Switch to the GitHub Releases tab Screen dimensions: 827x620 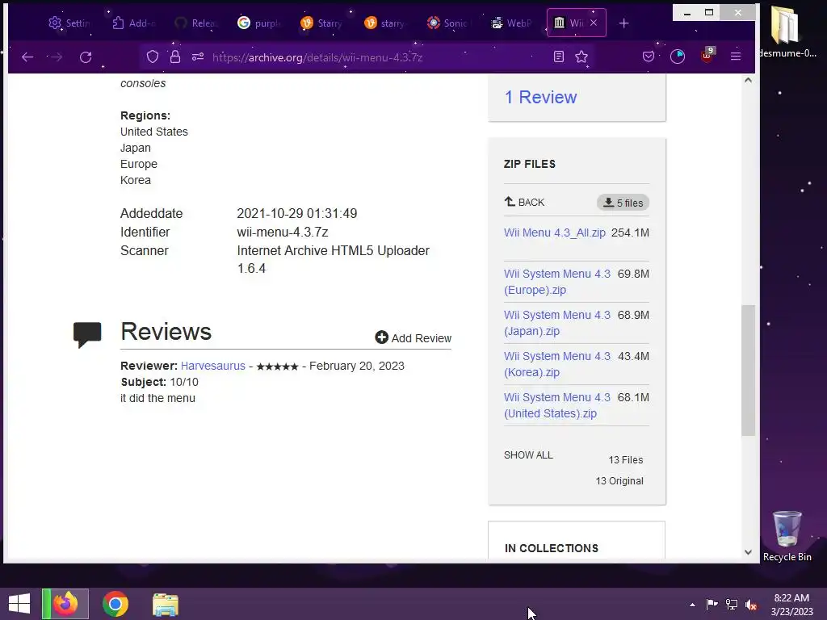coord(196,23)
